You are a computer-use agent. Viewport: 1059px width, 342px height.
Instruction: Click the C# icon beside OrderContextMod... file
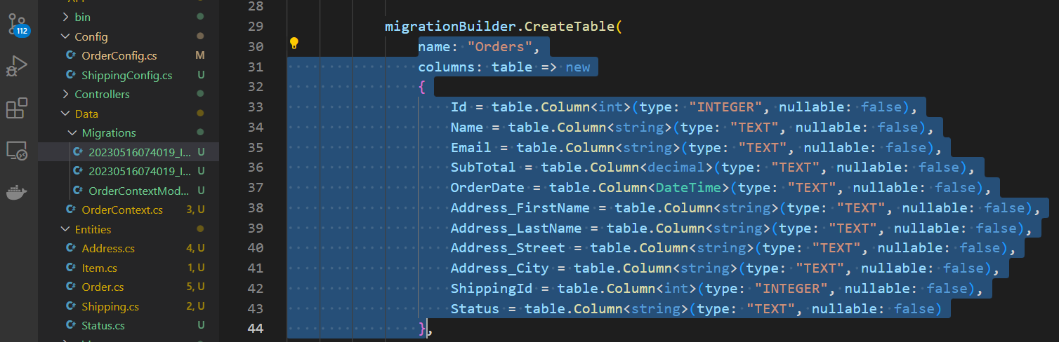[x=78, y=191]
